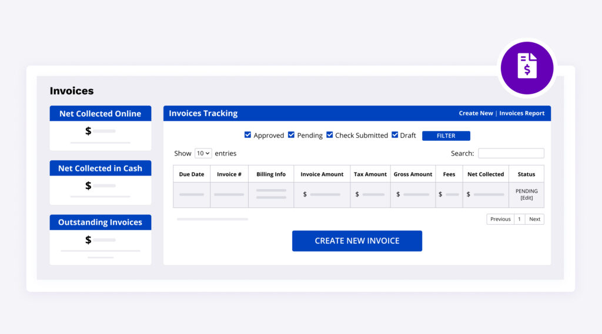The height and width of the screenshot is (334, 602).
Task: Select the Net Collected Online card header
Action: [x=100, y=114]
